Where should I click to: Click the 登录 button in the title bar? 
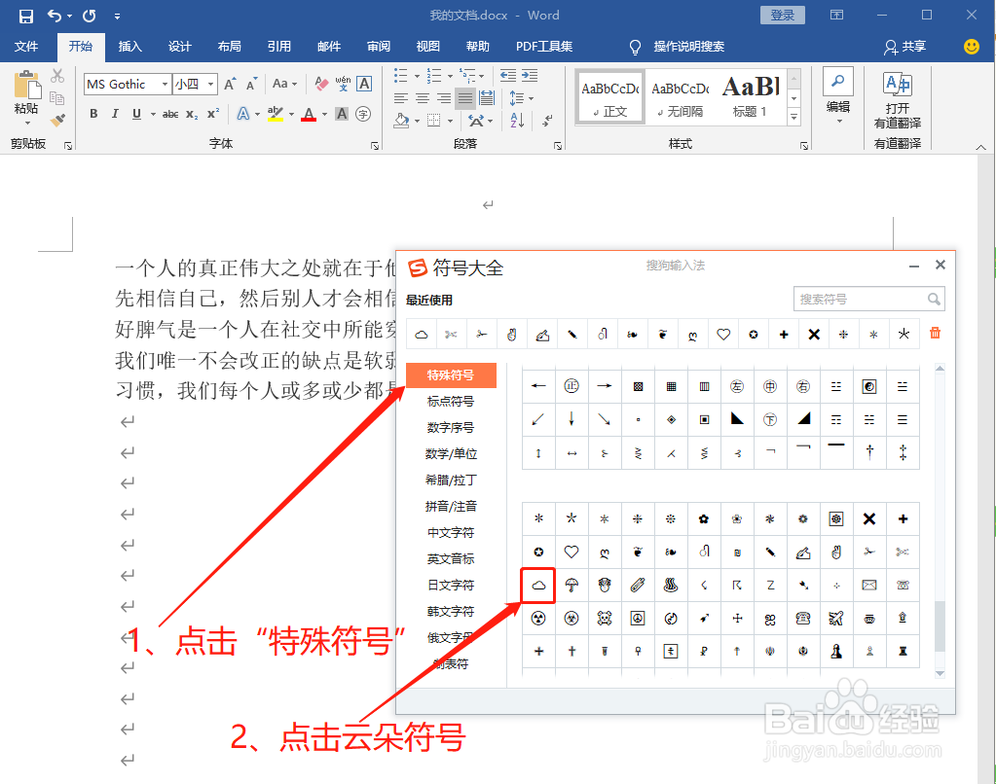(x=782, y=15)
